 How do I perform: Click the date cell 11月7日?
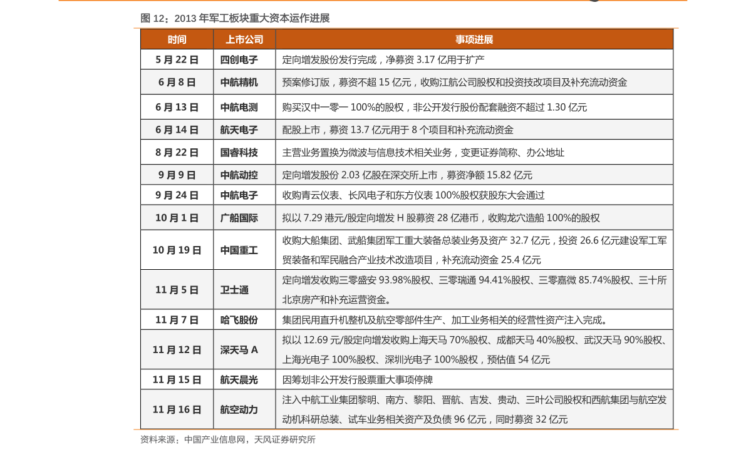tap(177, 319)
